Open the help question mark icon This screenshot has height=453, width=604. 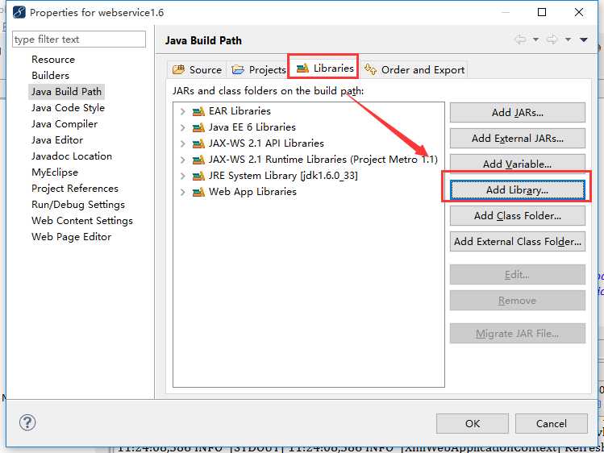click(27, 422)
